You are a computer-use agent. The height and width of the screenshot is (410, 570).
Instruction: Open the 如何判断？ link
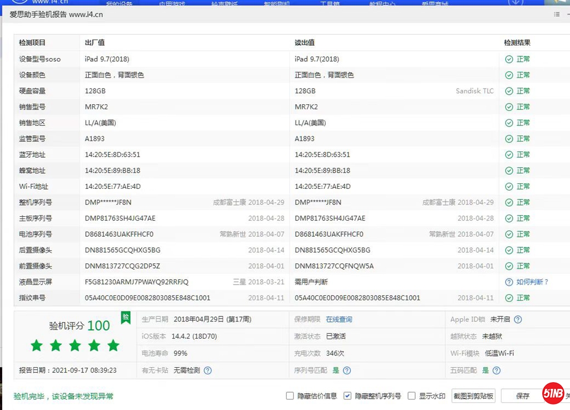(x=532, y=282)
